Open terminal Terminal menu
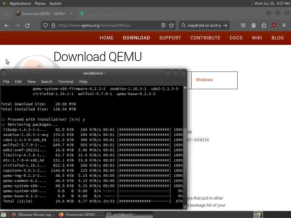 click(x=66, y=81)
